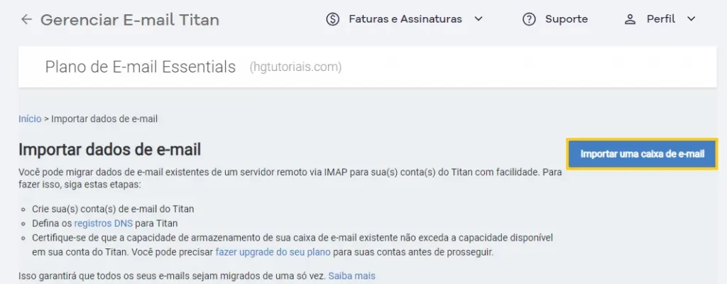Image resolution: width=727 pixels, height=284 pixels.
Task: Expand the Faturas e Assinaturas chevron
Action: pos(479,19)
